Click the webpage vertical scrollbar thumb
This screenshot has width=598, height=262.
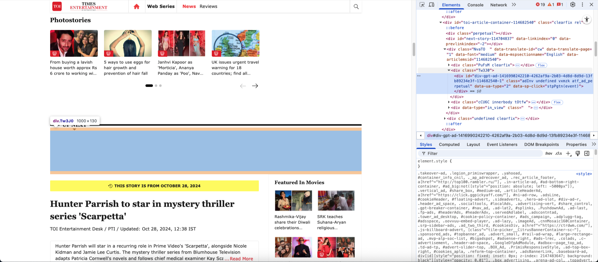point(414,49)
